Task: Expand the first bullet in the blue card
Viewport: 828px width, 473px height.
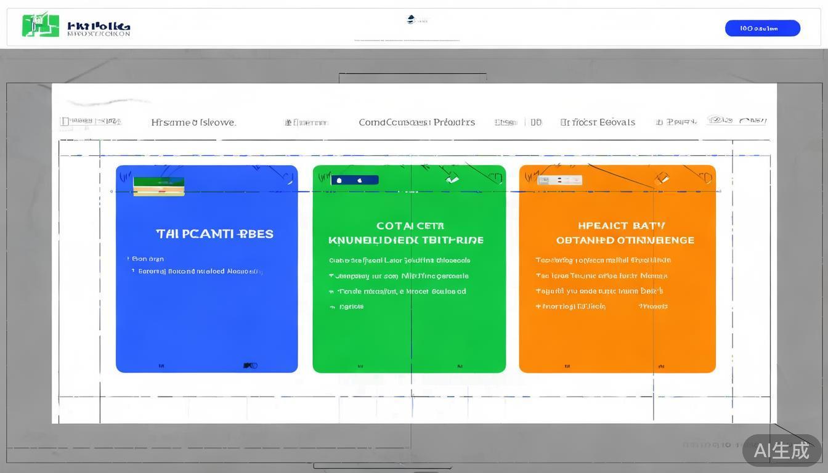Action: point(129,259)
